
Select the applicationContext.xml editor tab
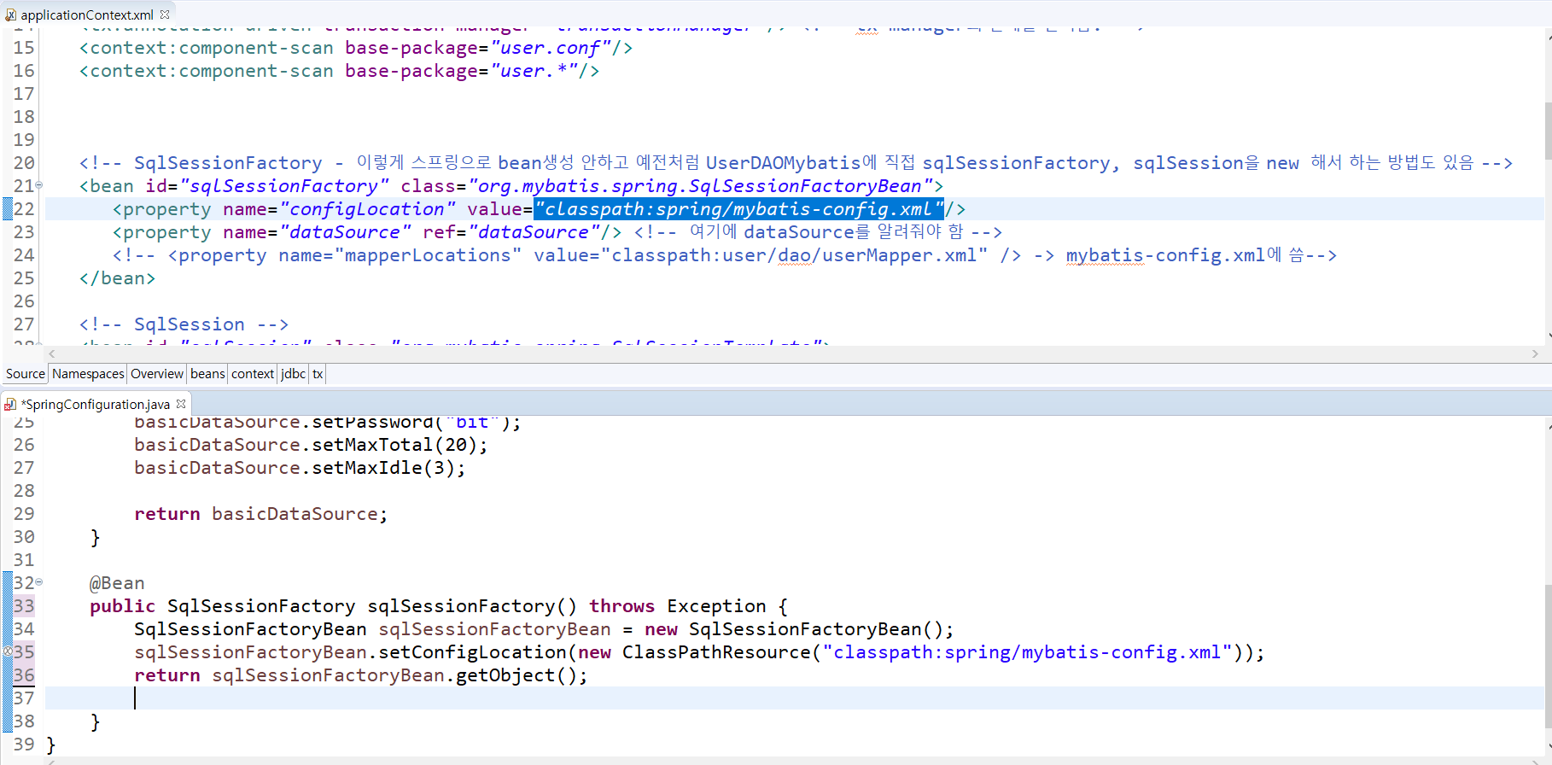(87, 15)
